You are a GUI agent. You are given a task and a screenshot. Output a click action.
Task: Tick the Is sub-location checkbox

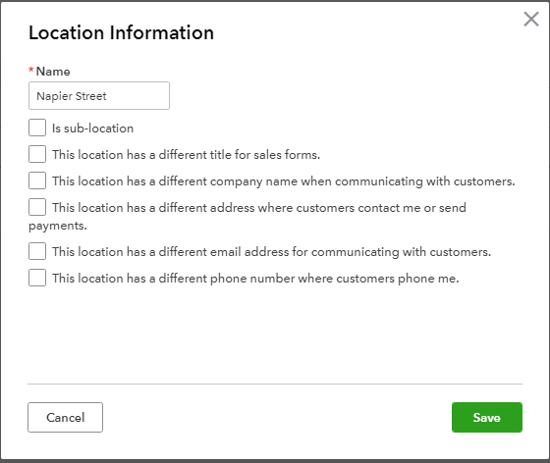[x=37, y=128]
